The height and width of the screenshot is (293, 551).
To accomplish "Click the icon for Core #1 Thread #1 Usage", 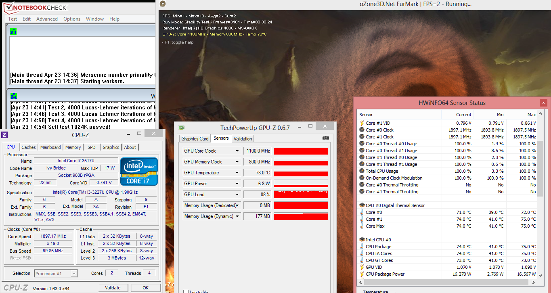I will pyautogui.click(x=362, y=164).
